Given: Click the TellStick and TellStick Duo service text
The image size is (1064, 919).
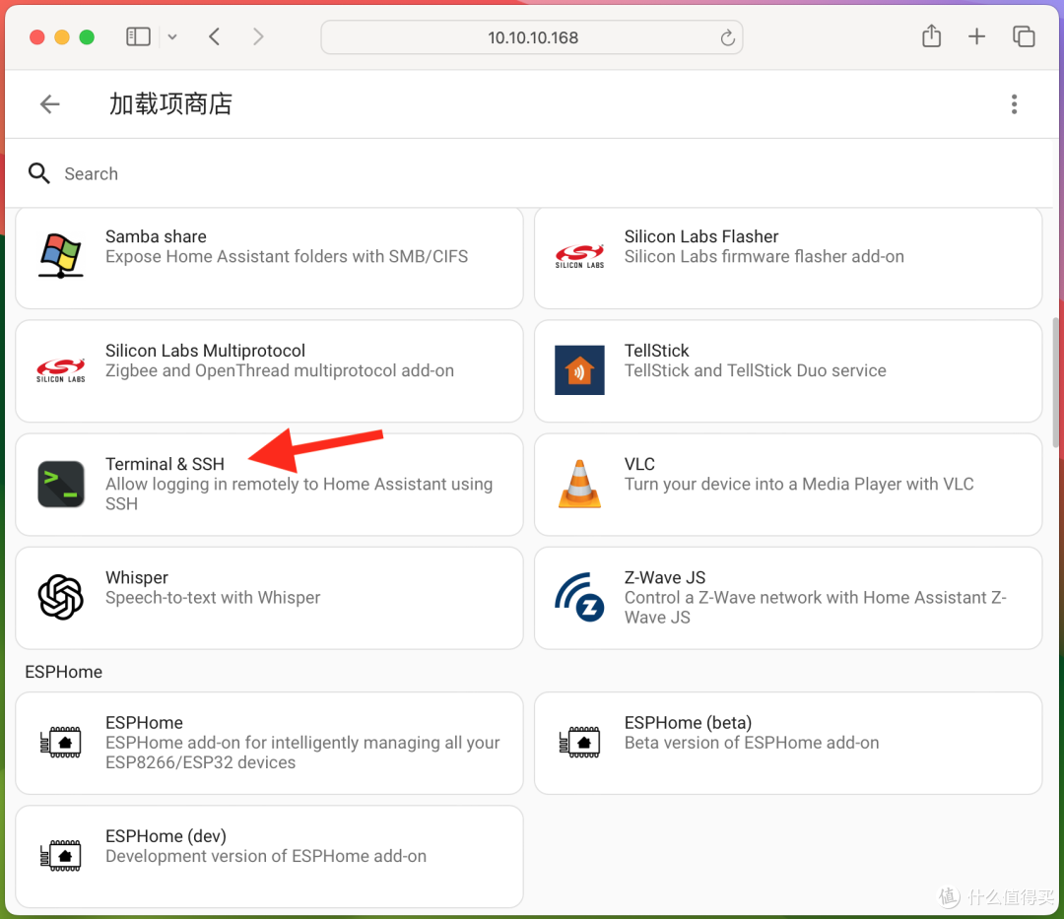Looking at the screenshot, I should pyautogui.click(x=756, y=370).
